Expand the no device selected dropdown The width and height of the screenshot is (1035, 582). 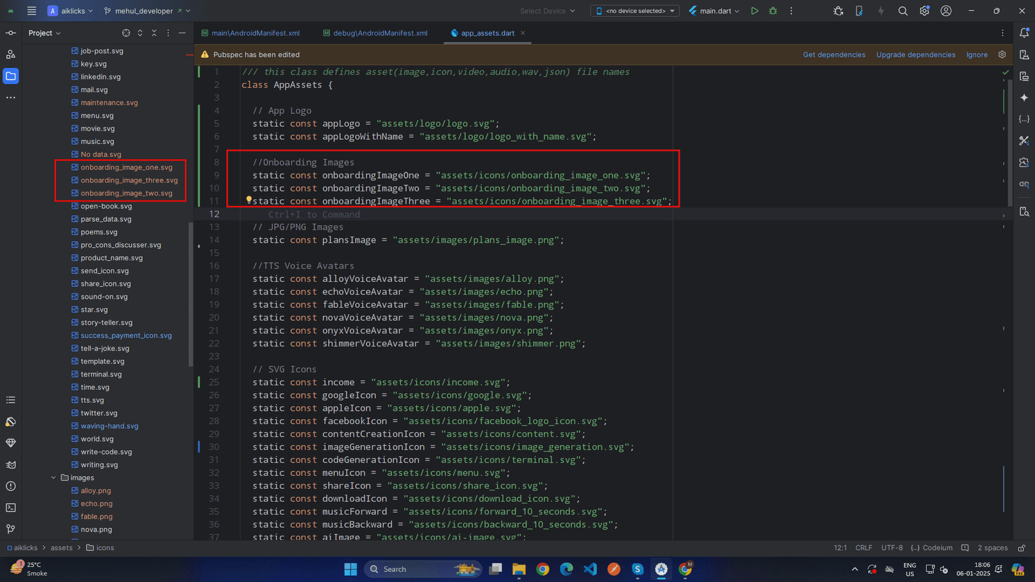click(x=635, y=11)
